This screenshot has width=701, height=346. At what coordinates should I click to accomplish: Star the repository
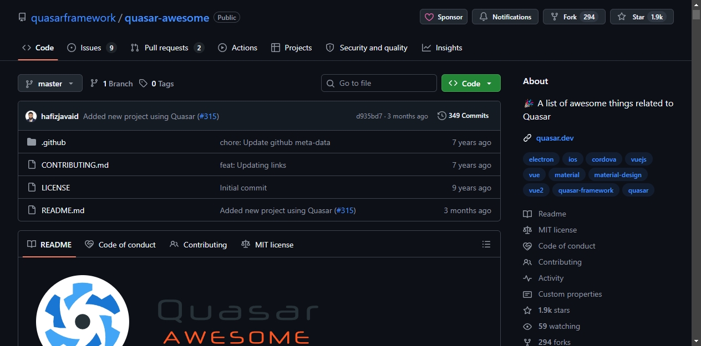(x=642, y=17)
